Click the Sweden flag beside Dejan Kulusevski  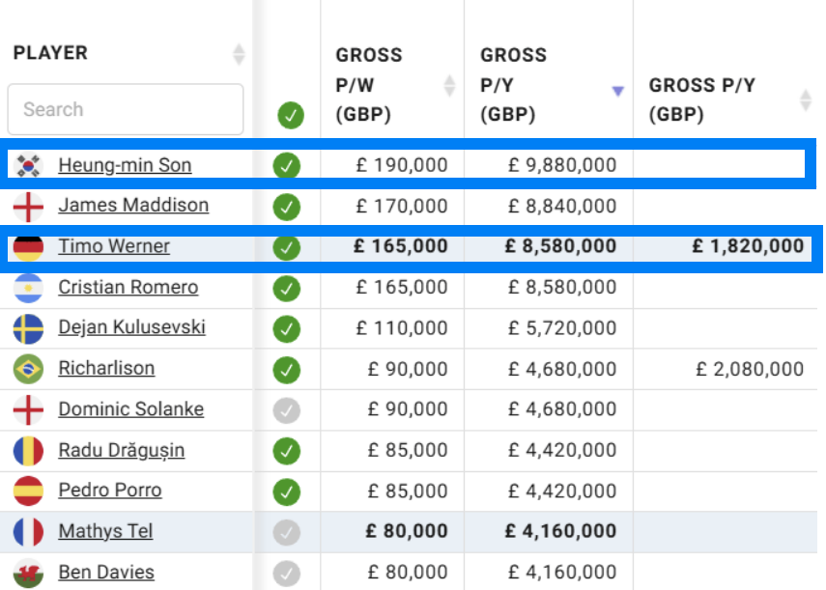click(x=28, y=328)
